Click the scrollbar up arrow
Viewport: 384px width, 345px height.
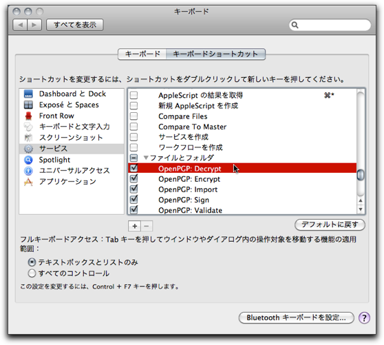point(361,200)
